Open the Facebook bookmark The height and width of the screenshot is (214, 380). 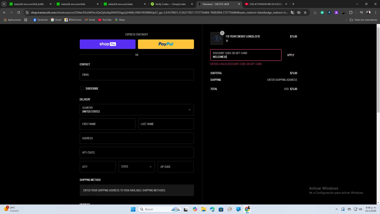(x=41, y=20)
